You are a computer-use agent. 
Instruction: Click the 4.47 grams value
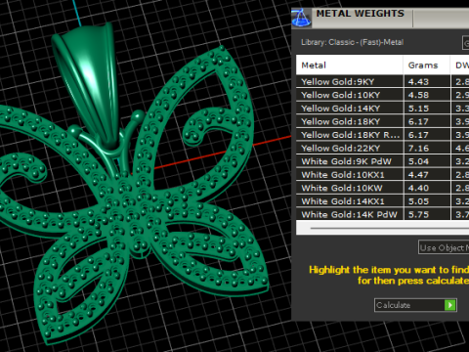418,175
